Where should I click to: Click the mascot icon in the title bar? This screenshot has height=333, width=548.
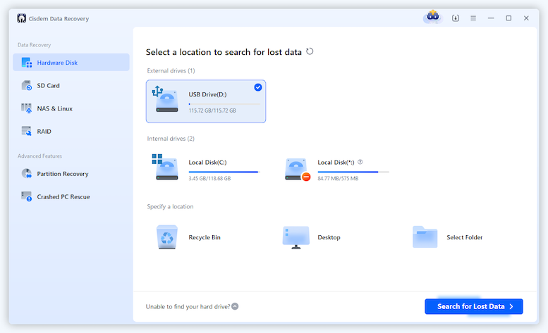(x=432, y=18)
